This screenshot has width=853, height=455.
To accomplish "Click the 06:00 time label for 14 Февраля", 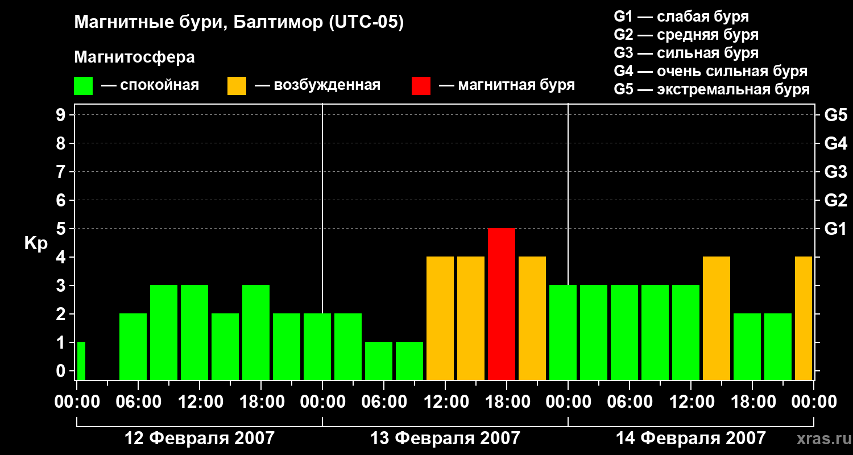I will coord(630,402).
